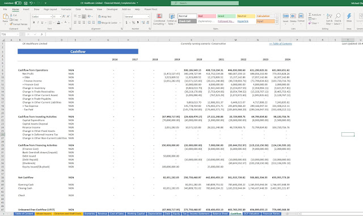Undo the last action
The image size is (363, 216).
31,3
